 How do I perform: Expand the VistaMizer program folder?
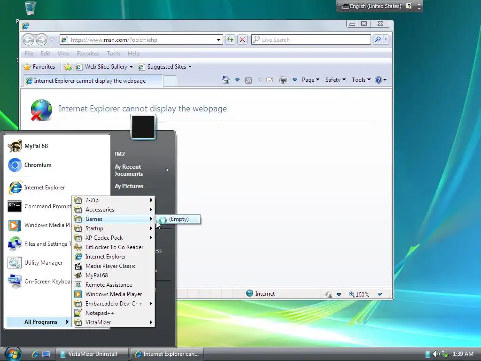click(x=113, y=322)
